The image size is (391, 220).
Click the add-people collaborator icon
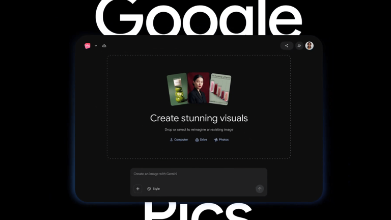(299, 46)
